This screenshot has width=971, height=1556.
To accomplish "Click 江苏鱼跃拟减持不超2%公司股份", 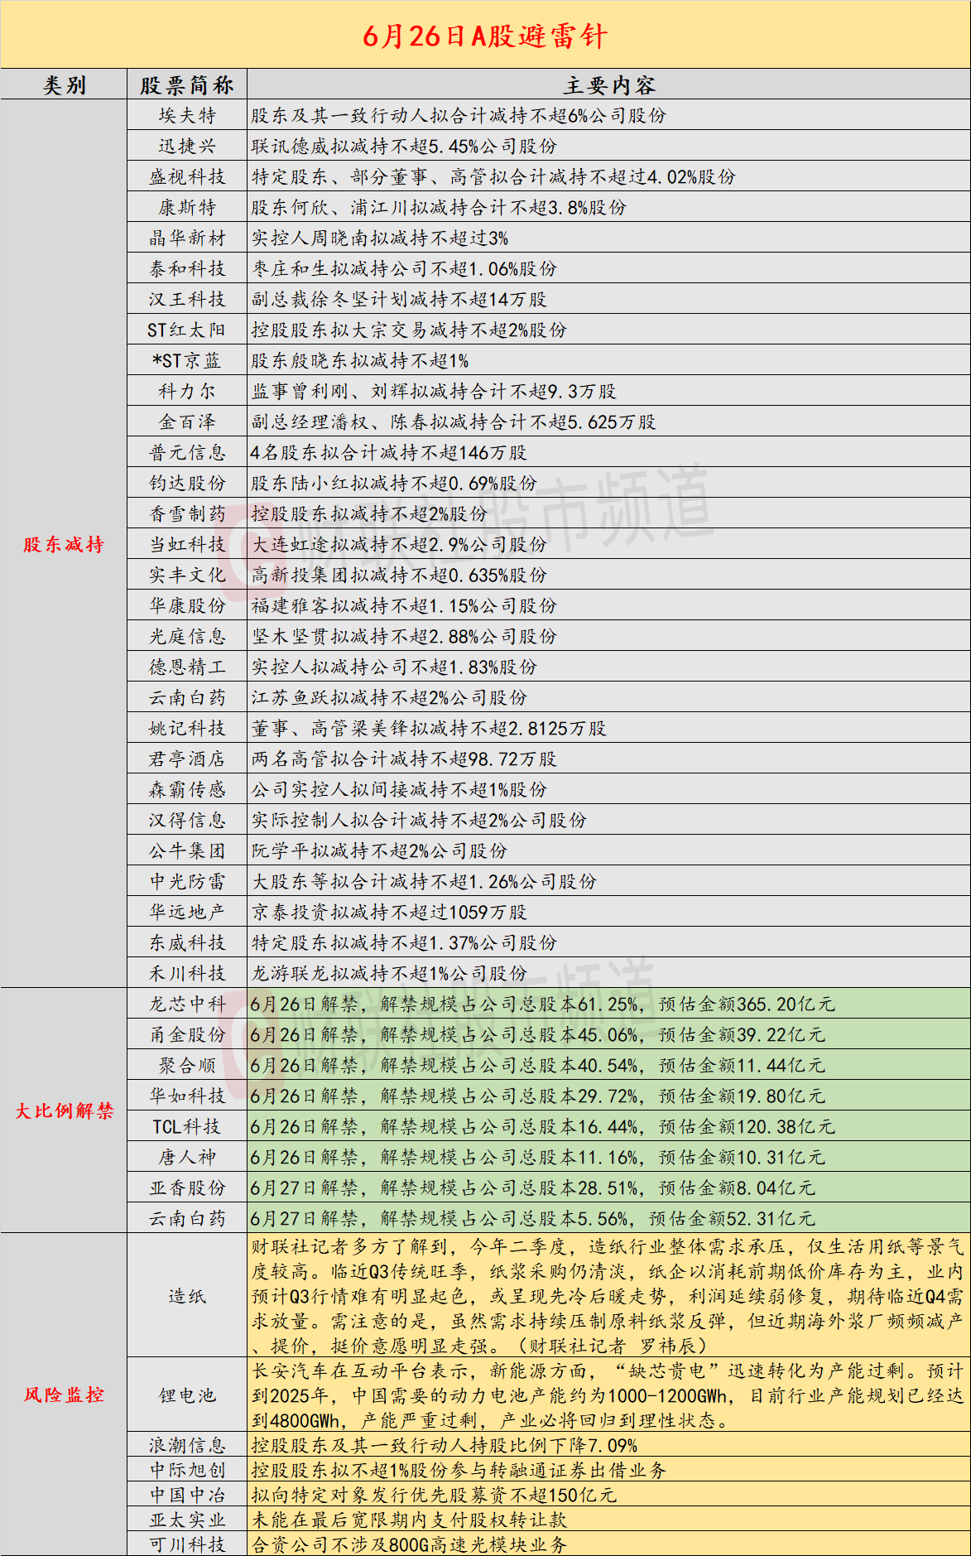I will coord(389,697).
